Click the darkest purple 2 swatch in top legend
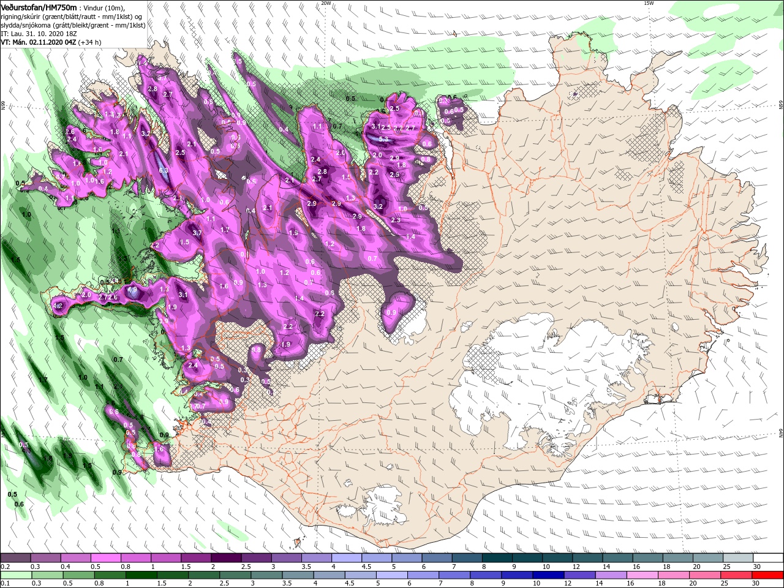Image resolution: width=784 pixels, height=588 pixels. 226,558
